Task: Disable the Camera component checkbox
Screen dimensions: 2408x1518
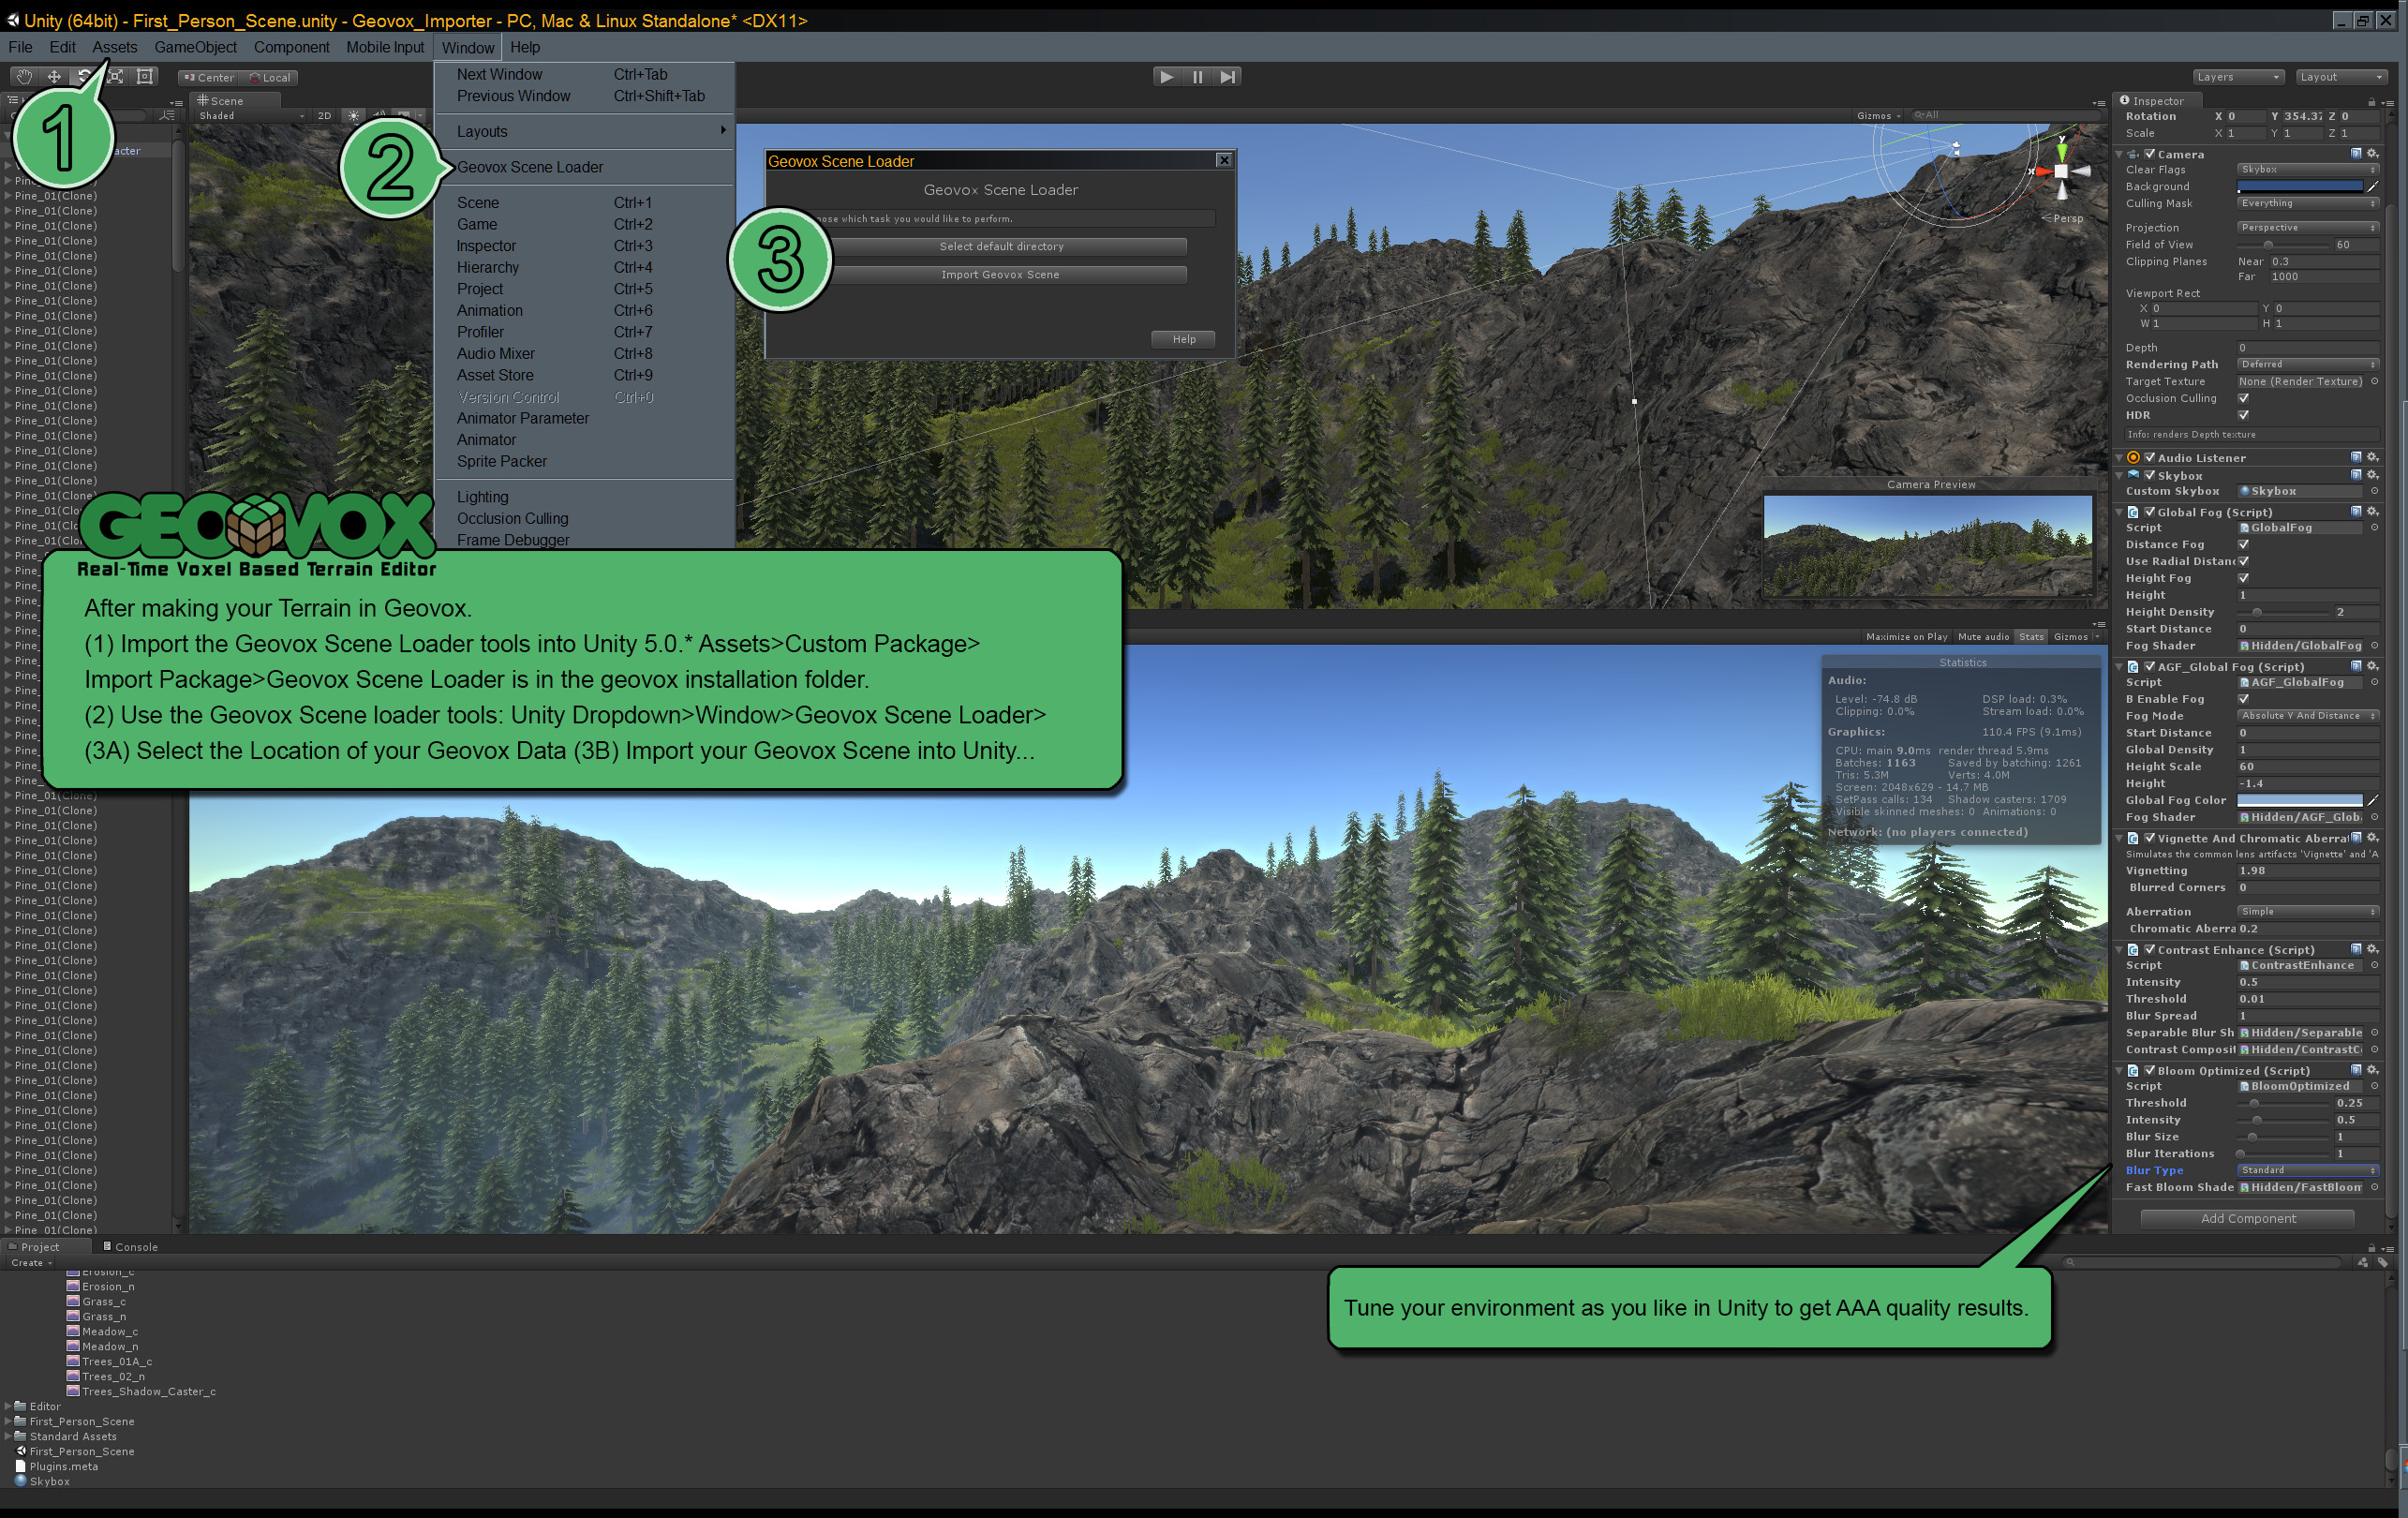Action: pos(2151,154)
